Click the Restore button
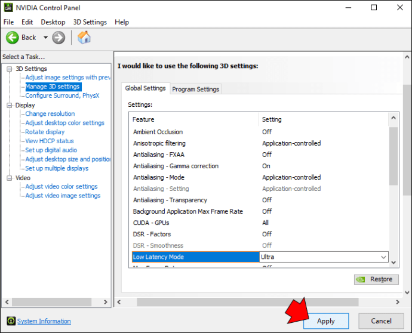The width and height of the screenshot is (412, 333). [376, 279]
